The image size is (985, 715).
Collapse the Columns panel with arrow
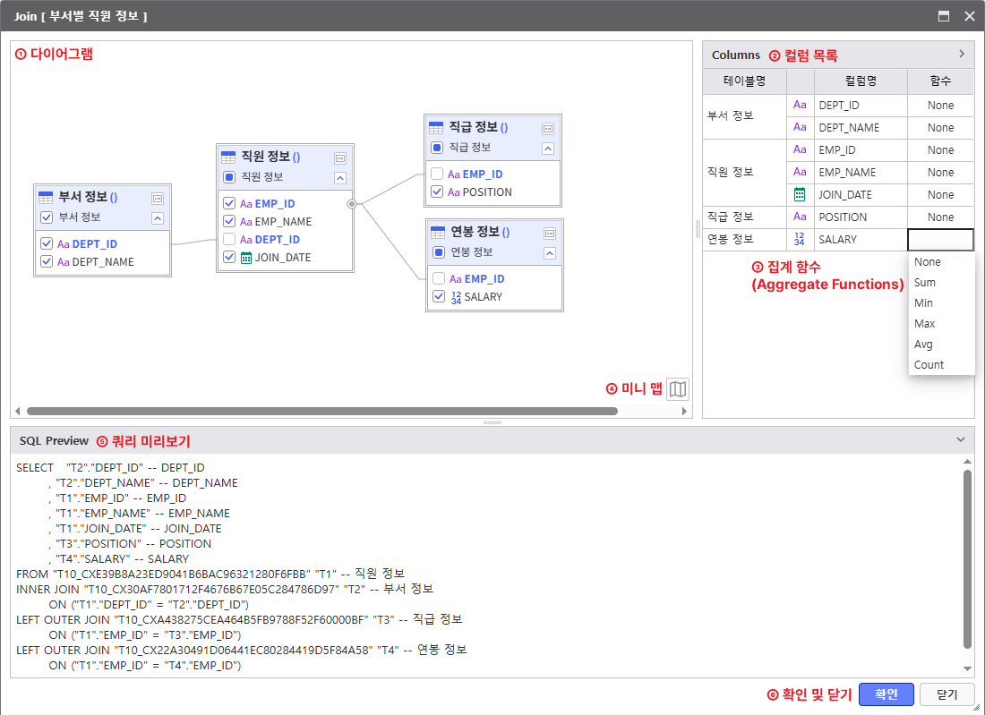(x=962, y=55)
